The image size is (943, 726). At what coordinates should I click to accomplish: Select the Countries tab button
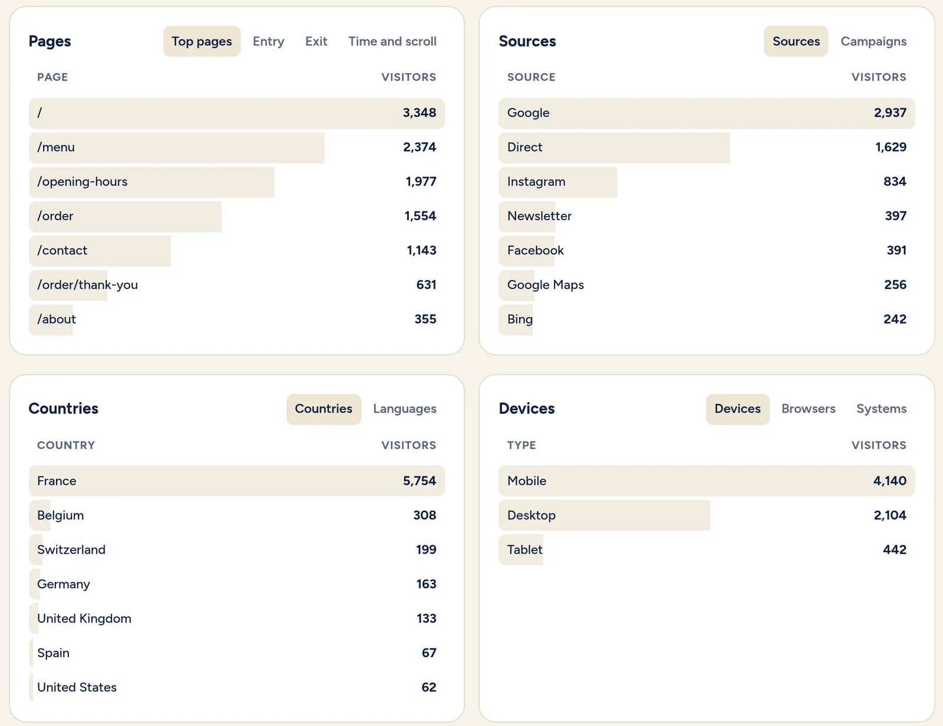[x=324, y=409]
